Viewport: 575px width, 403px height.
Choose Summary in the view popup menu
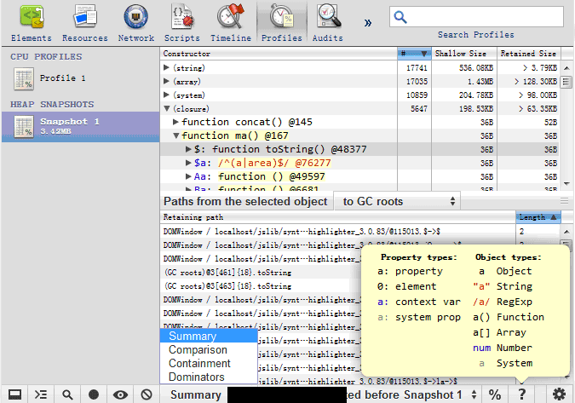209,337
